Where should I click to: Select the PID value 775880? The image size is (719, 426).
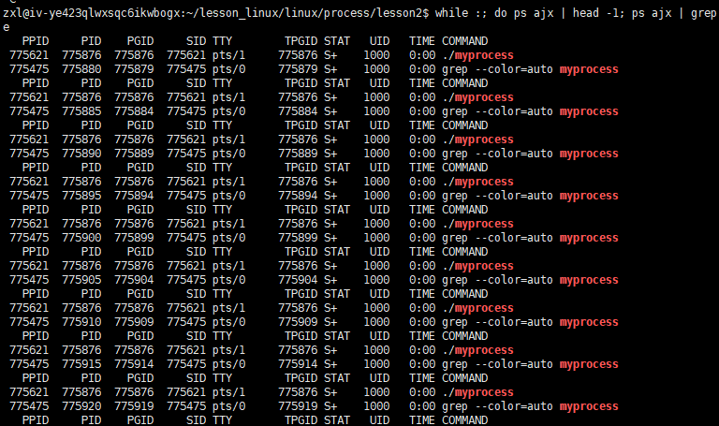coord(81,69)
